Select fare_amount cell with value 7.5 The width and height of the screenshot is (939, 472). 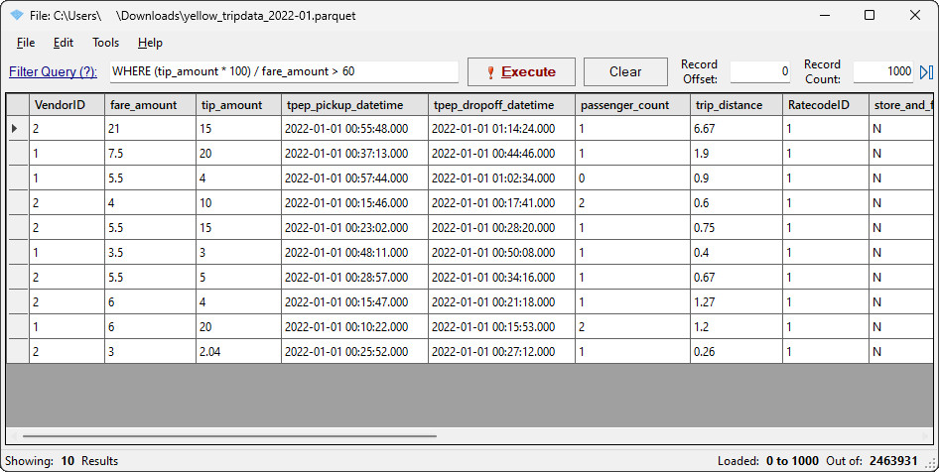click(150, 153)
